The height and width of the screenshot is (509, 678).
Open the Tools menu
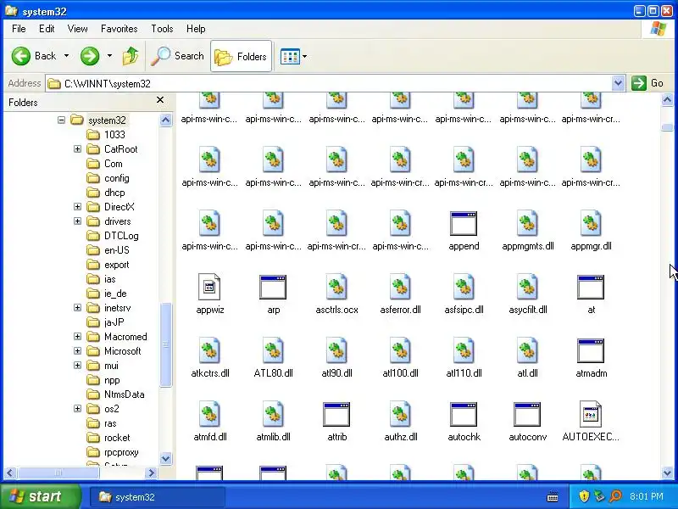pos(162,29)
